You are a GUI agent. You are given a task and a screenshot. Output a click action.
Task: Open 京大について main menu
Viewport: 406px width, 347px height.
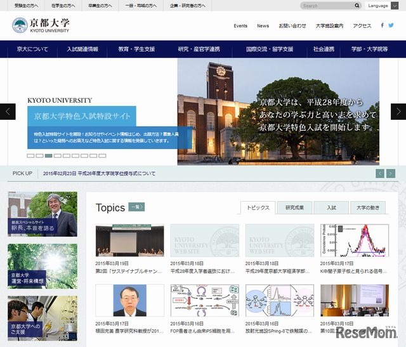pos(32,49)
